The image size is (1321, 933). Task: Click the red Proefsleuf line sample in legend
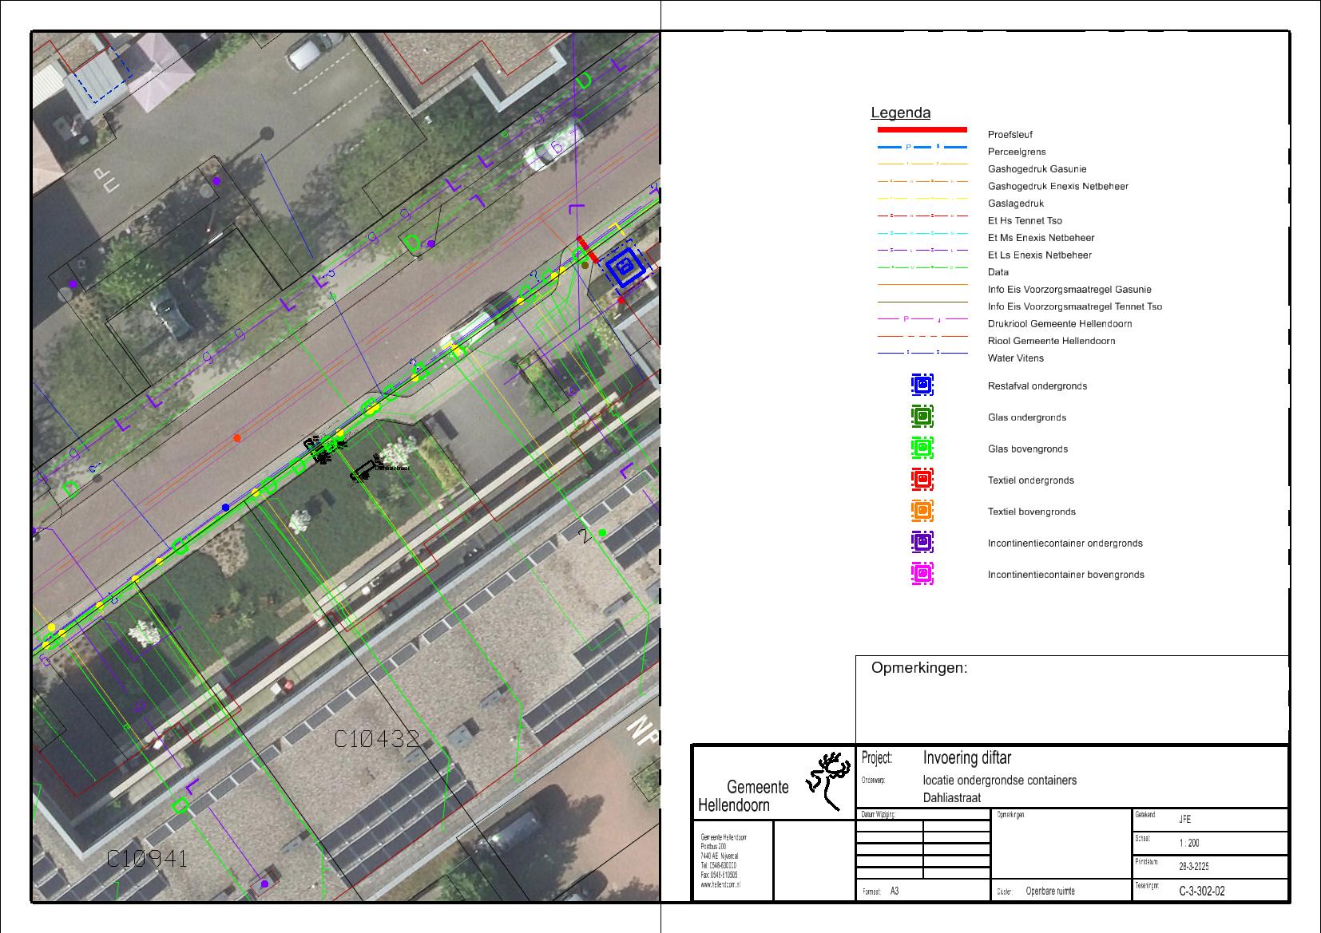(922, 129)
